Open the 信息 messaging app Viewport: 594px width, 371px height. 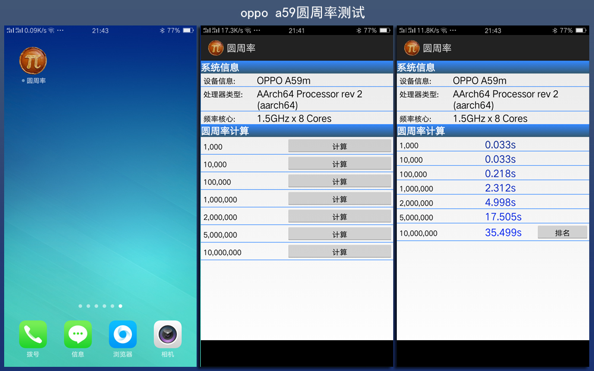point(77,334)
